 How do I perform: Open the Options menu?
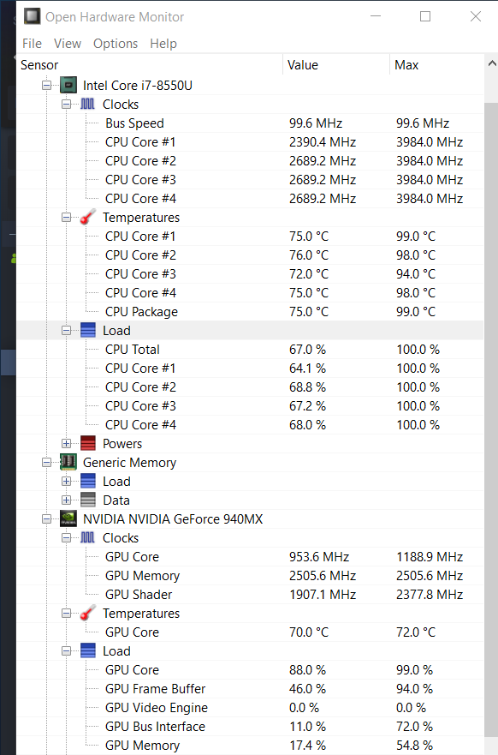[116, 44]
